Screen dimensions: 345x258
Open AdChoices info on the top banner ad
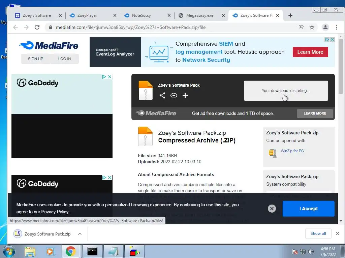[x=327, y=40]
